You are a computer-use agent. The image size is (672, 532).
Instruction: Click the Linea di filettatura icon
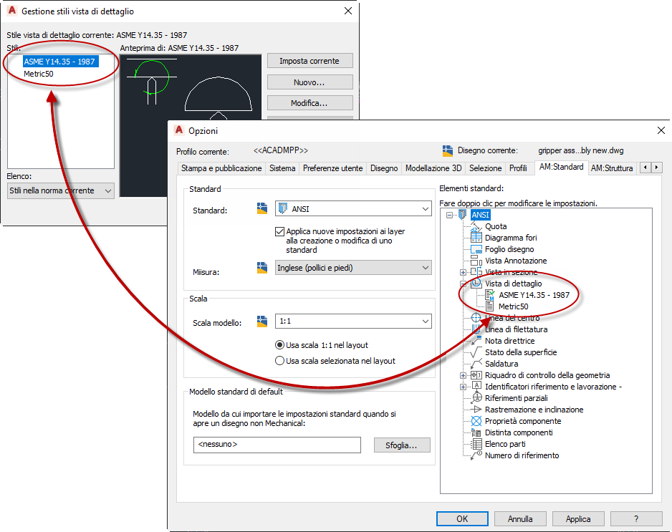point(476,329)
